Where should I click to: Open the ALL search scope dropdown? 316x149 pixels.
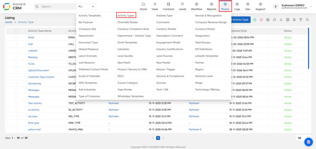pyautogui.click(x=86, y=6)
